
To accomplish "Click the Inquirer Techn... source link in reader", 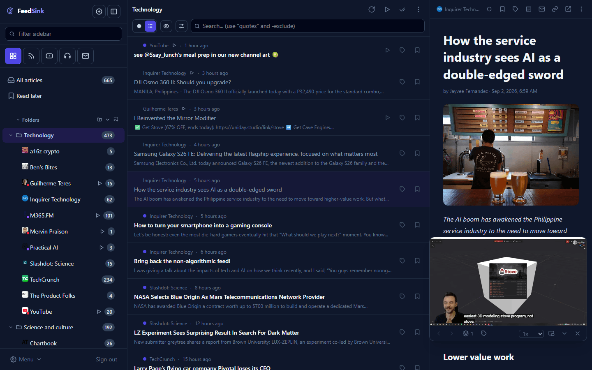I will [x=458, y=9].
